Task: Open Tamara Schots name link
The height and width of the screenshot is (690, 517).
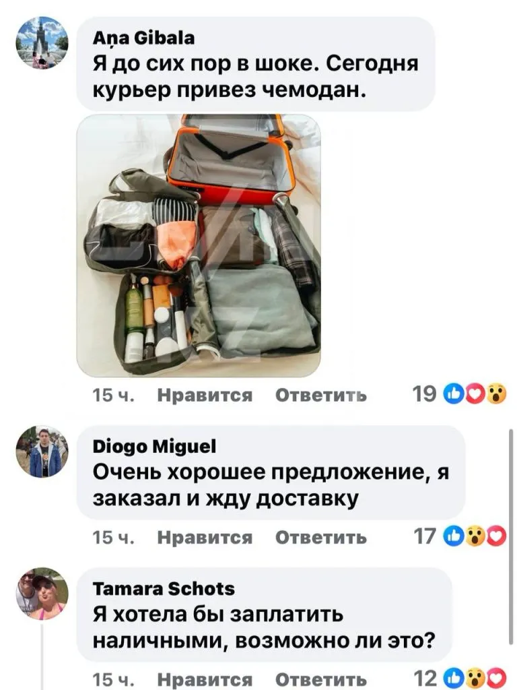Action: (x=164, y=589)
